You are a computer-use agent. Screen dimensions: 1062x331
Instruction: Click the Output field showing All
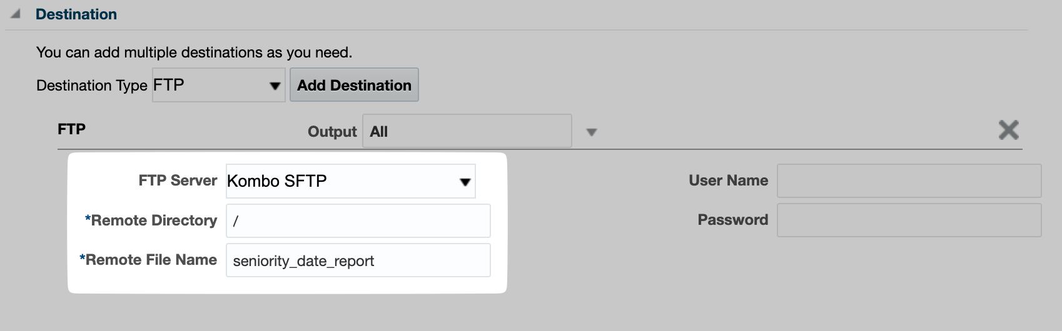(x=467, y=131)
